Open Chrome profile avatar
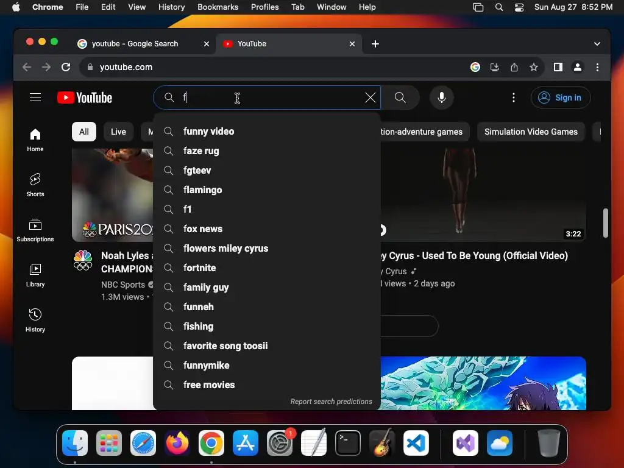624x468 pixels. point(578,67)
